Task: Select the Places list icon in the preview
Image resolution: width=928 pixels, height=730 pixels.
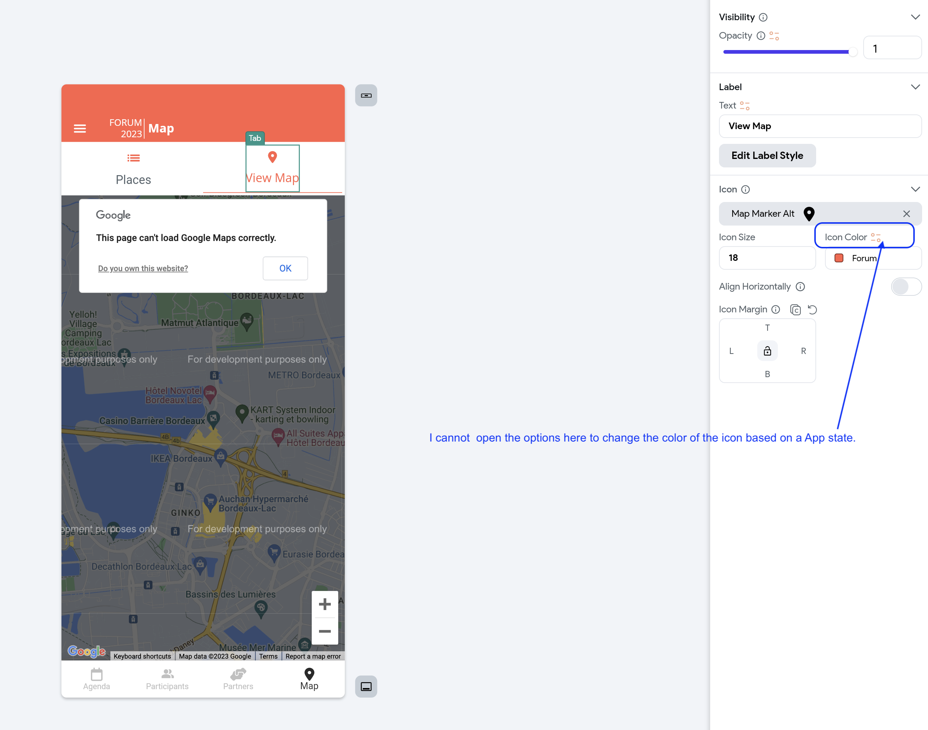Action: pyautogui.click(x=133, y=158)
